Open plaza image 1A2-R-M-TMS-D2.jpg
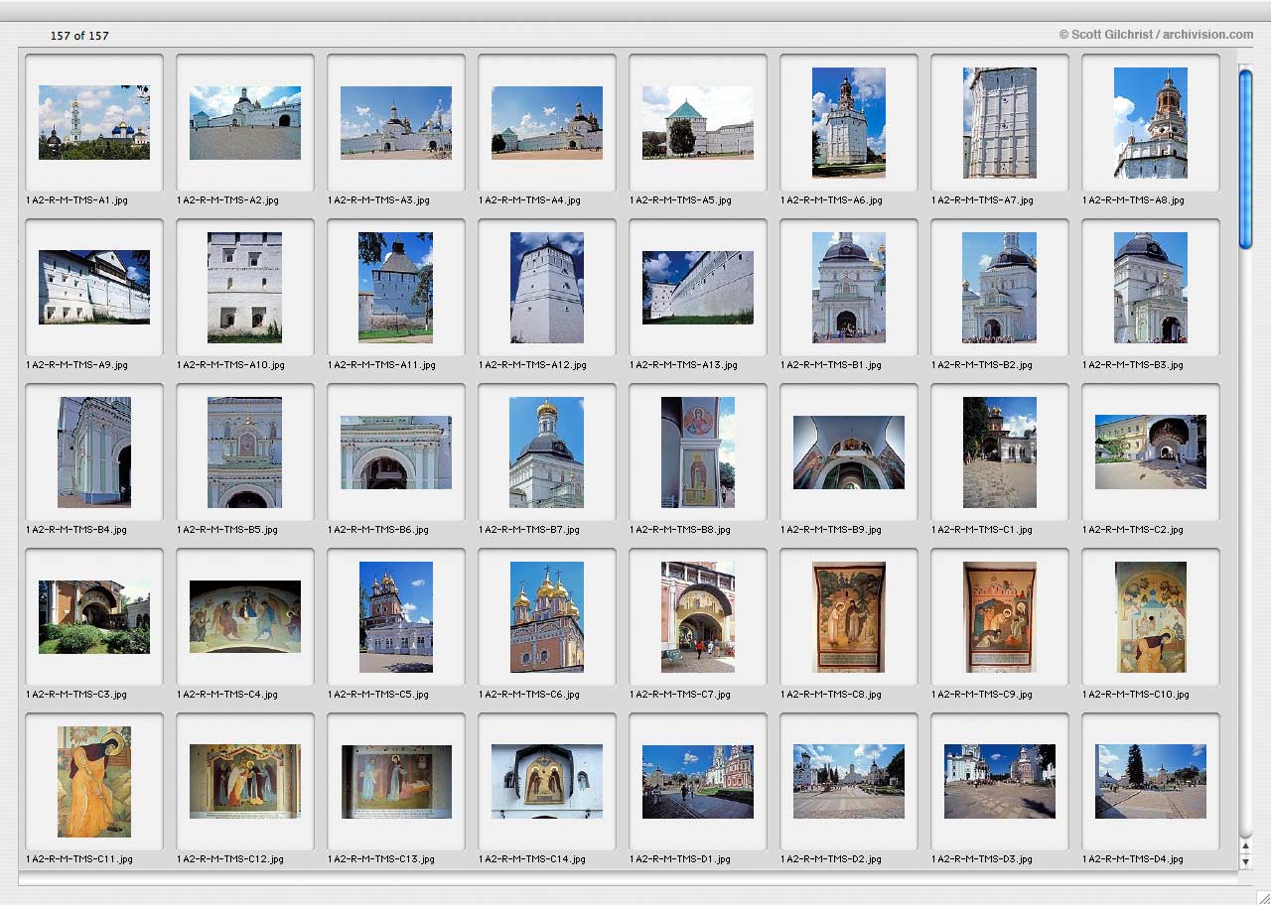Viewport: 1271px width, 905px height. pyautogui.click(x=849, y=782)
